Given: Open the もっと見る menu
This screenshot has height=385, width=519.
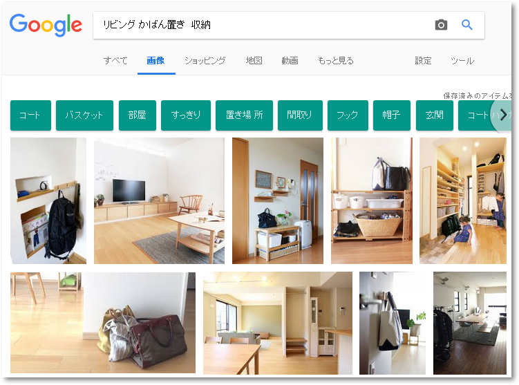Looking at the screenshot, I should click(x=335, y=61).
